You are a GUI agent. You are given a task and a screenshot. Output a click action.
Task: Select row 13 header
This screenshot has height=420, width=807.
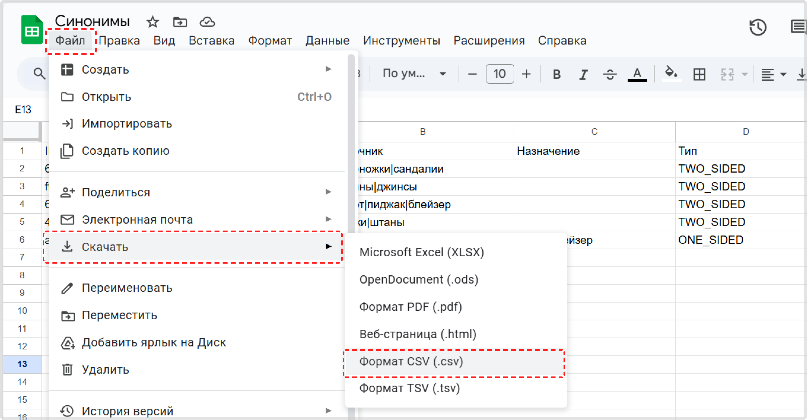coord(22,364)
